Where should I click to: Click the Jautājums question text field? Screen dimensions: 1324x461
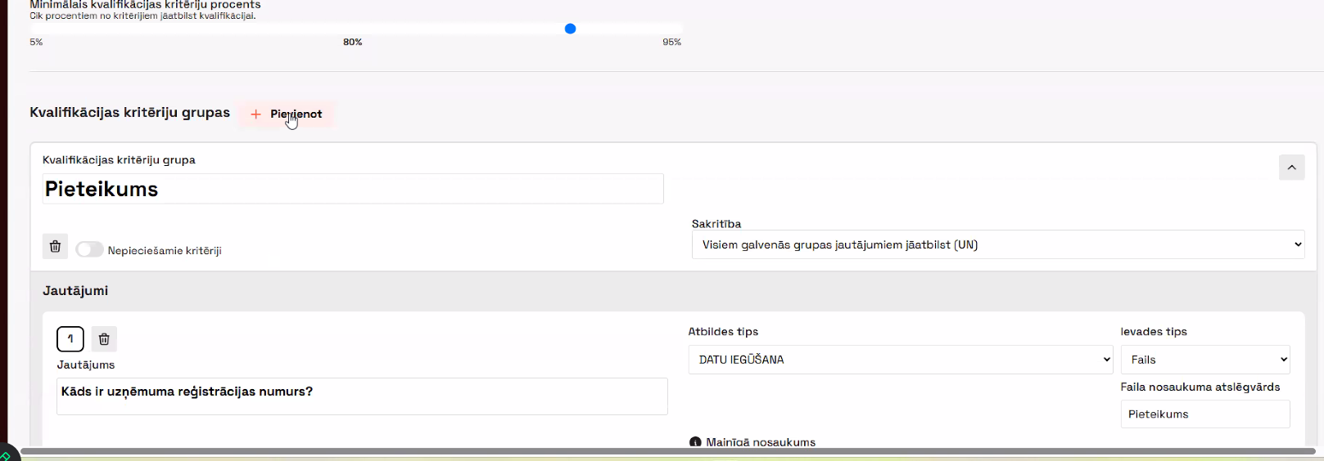362,396
